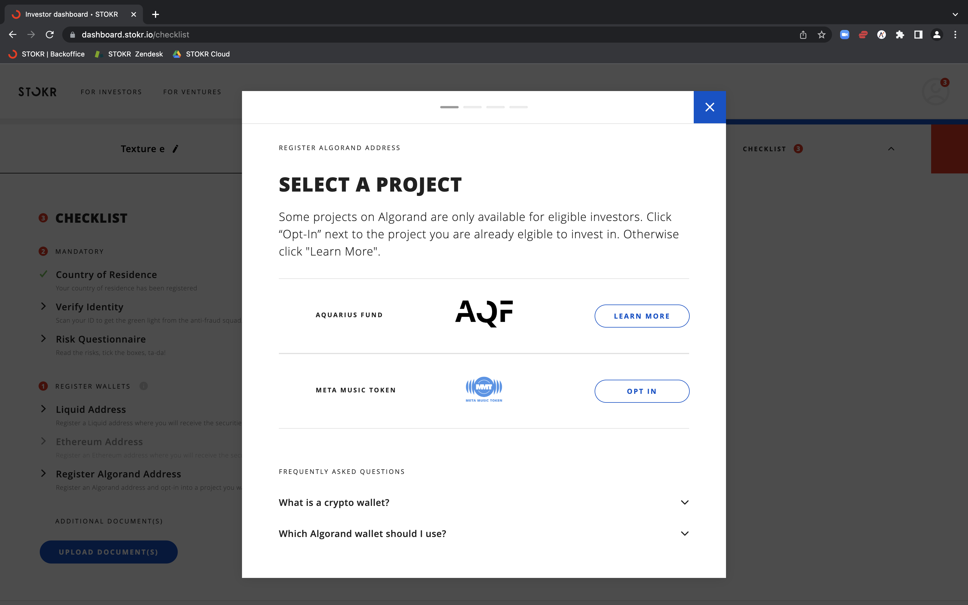Collapse the Checklist panel chevron
968x605 pixels.
pyautogui.click(x=891, y=149)
